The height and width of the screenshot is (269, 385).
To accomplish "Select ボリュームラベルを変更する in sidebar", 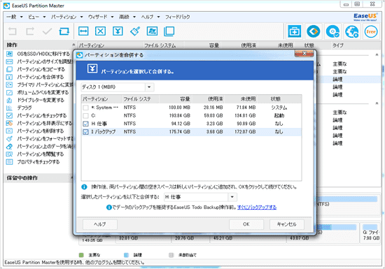I will [43, 92].
